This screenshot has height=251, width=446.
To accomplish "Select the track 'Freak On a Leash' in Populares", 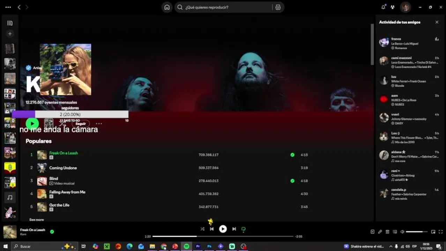I will 64,153.
